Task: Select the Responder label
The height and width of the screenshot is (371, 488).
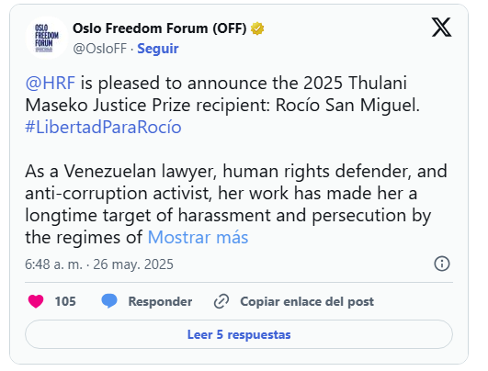Action: pos(160,301)
